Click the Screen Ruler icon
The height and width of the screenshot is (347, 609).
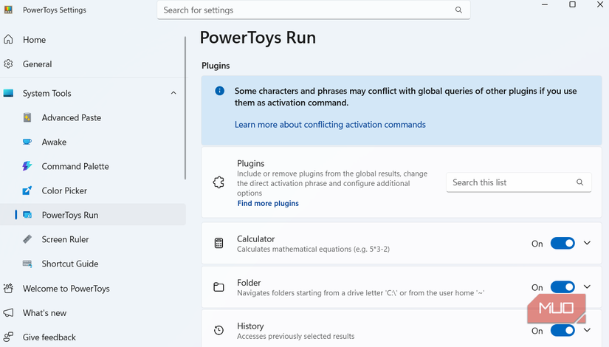[x=27, y=239]
